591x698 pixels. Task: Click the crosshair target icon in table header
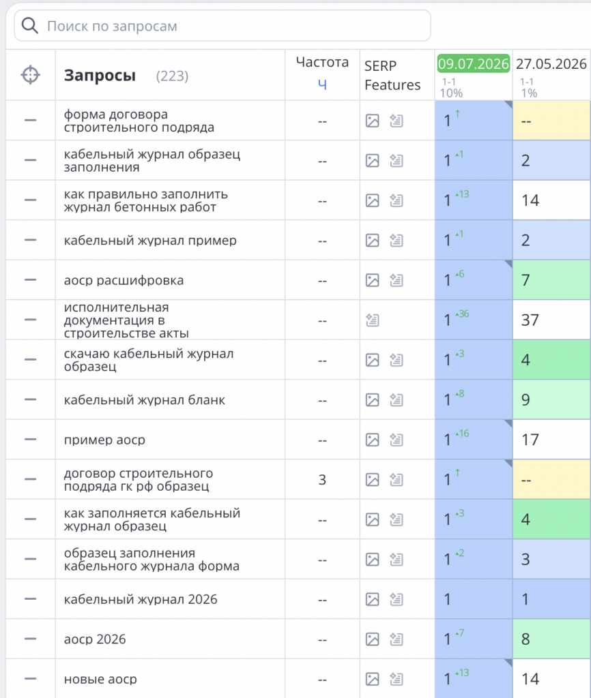[x=30, y=75]
